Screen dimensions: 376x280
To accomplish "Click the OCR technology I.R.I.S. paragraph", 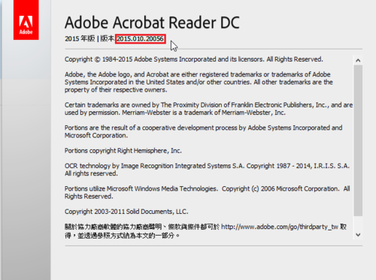I will pos(207,170).
